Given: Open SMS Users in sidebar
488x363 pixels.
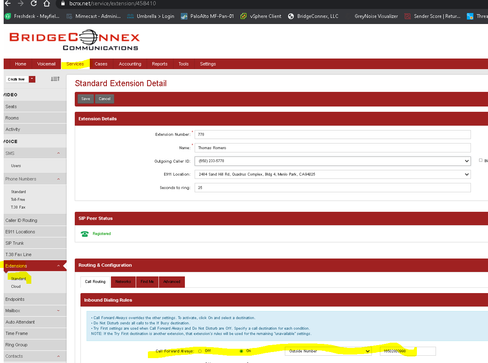Looking at the screenshot, I should [x=16, y=166].
